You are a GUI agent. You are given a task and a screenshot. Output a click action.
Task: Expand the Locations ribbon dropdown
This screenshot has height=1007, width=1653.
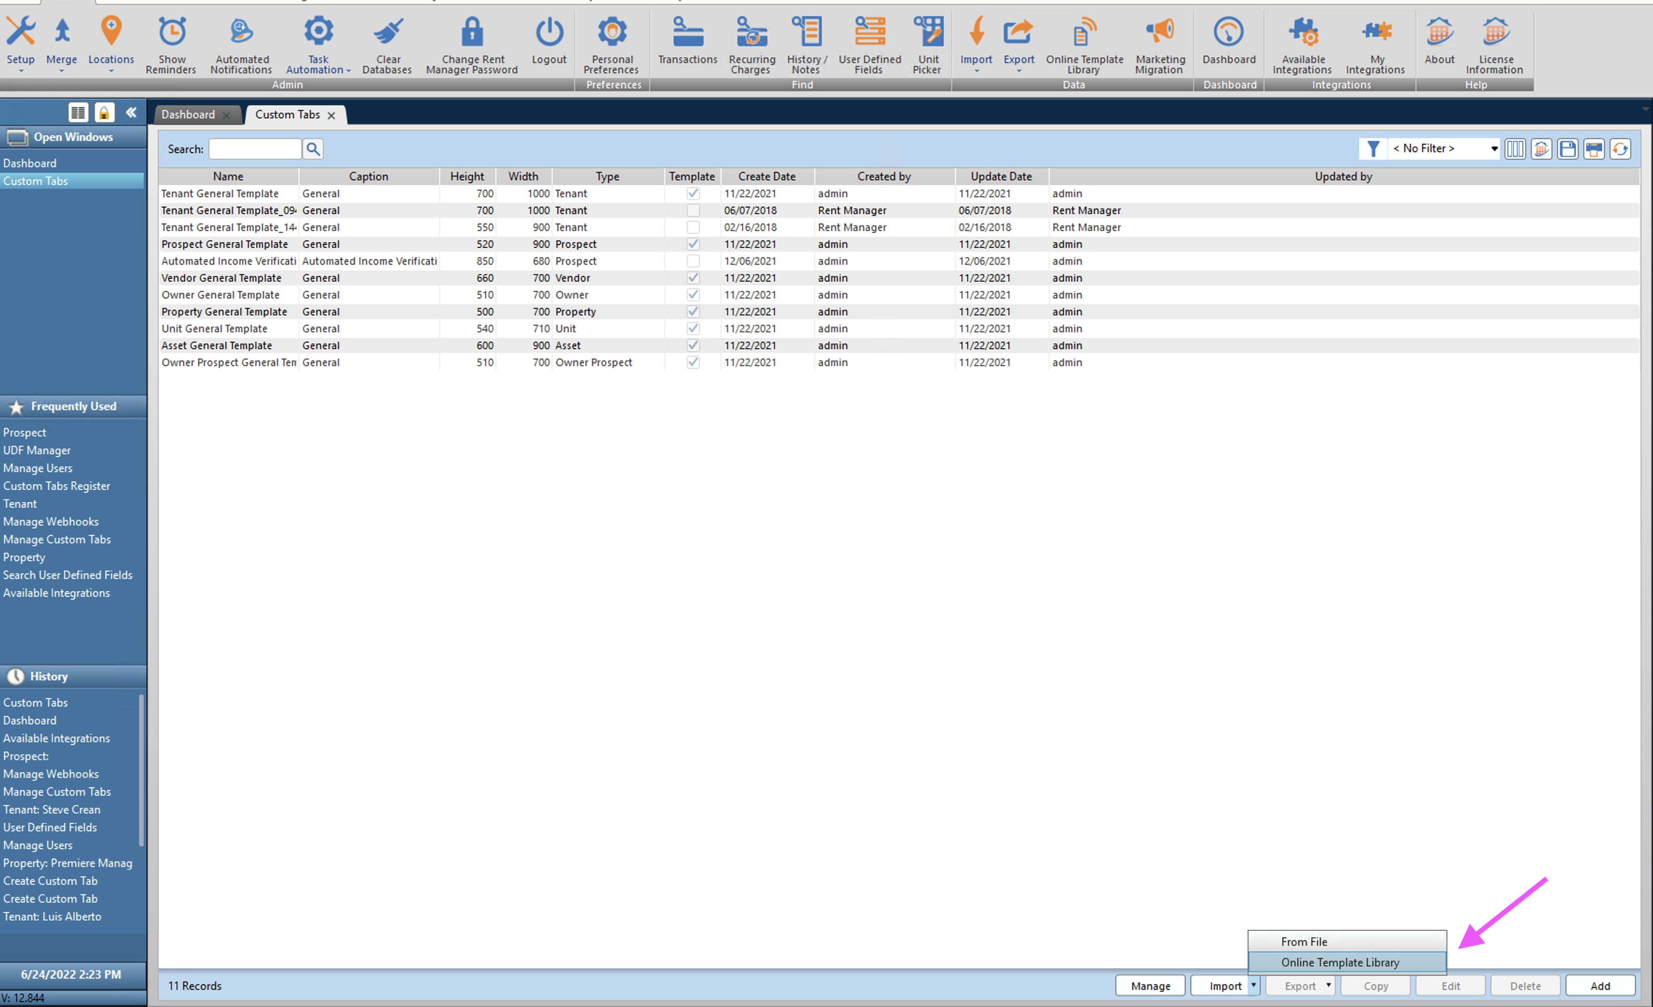[111, 70]
